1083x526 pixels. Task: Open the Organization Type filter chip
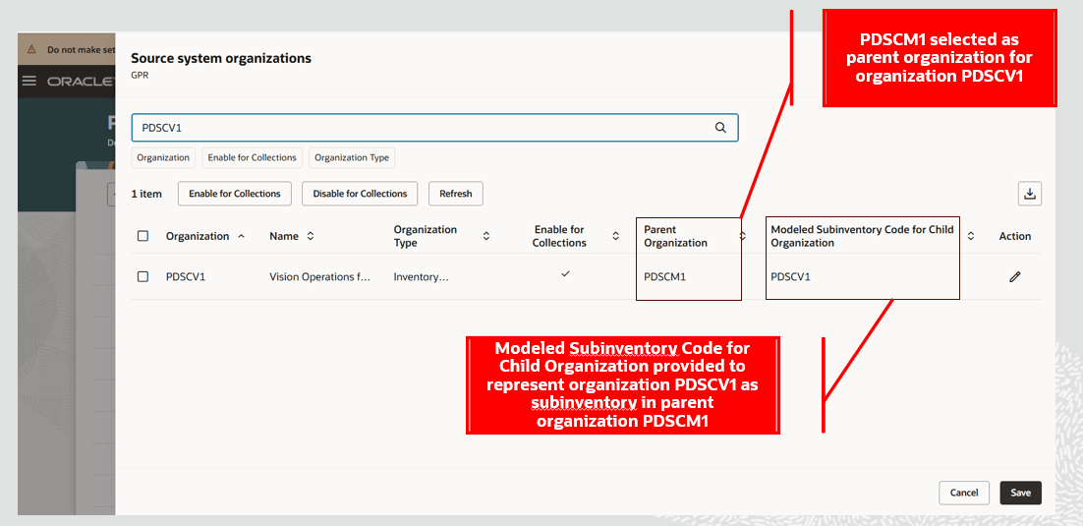pyautogui.click(x=352, y=157)
